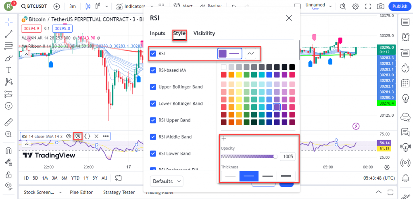Toggle magnet mode in the left toolbar

coord(9,150)
